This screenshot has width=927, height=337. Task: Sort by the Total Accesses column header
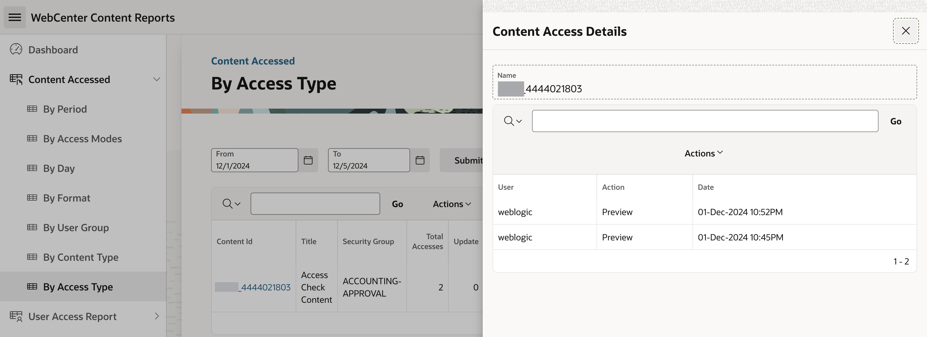pyautogui.click(x=427, y=241)
